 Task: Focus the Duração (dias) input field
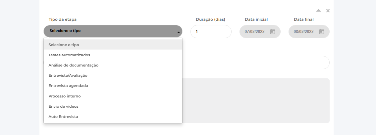[x=211, y=32]
